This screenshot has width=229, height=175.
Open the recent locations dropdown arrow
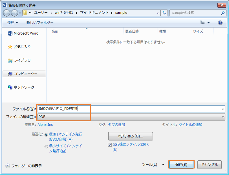(20, 13)
